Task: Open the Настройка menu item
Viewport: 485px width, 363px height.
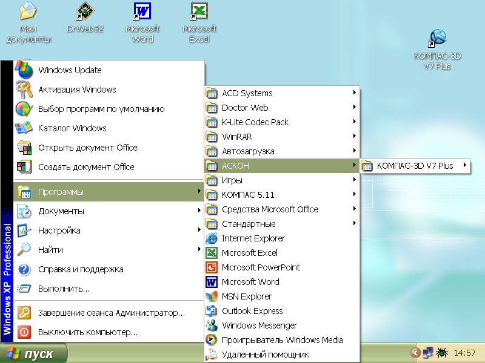Action: (109, 231)
